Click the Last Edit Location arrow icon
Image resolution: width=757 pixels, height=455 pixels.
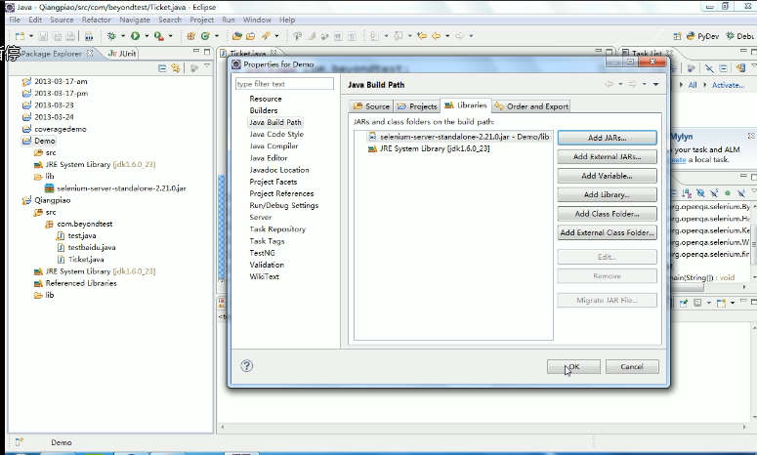pyautogui.click(x=422, y=36)
